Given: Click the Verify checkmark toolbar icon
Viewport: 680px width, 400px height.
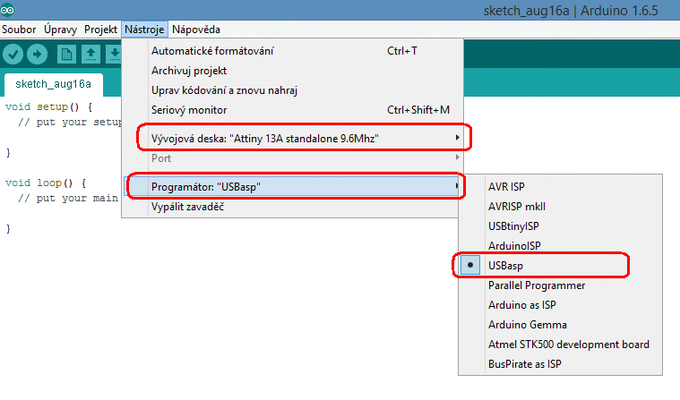Looking at the screenshot, I should point(13,55).
